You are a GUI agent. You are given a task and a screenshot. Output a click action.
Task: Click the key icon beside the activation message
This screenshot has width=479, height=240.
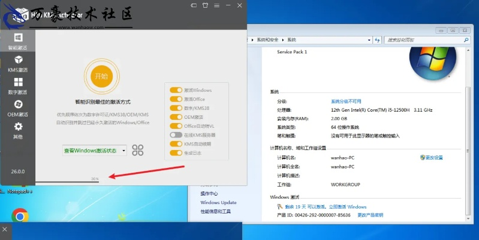point(279,206)
